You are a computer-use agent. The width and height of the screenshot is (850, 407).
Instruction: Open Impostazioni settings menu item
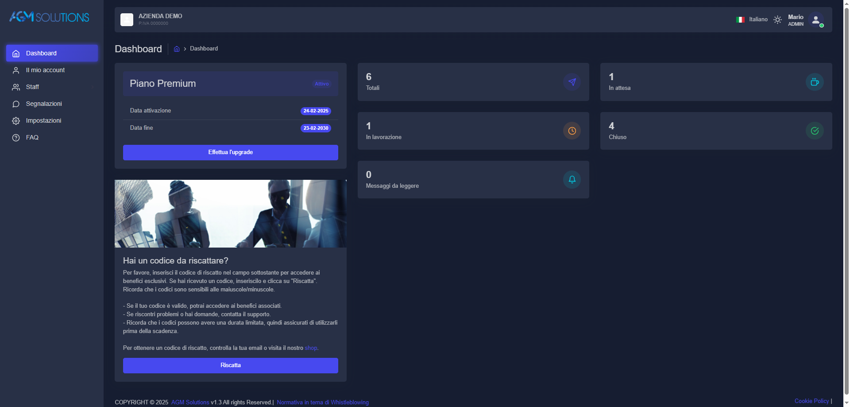click(43, 121)
